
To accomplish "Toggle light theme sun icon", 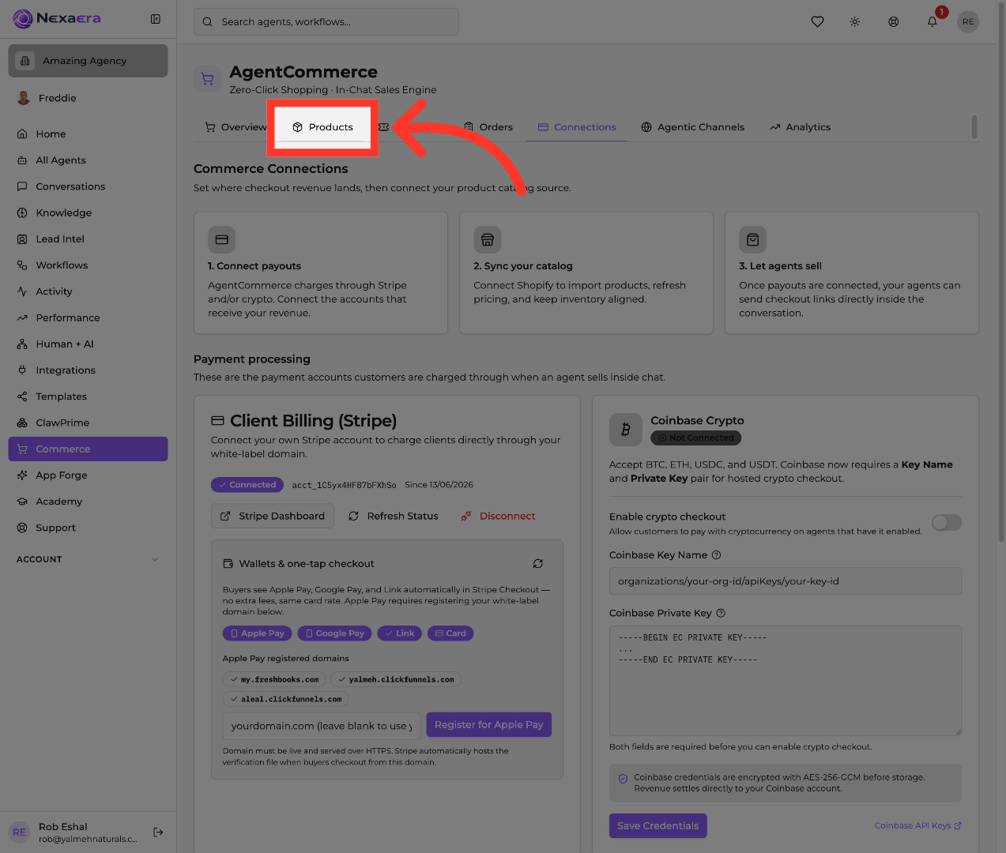I will (x=855, y=22).
